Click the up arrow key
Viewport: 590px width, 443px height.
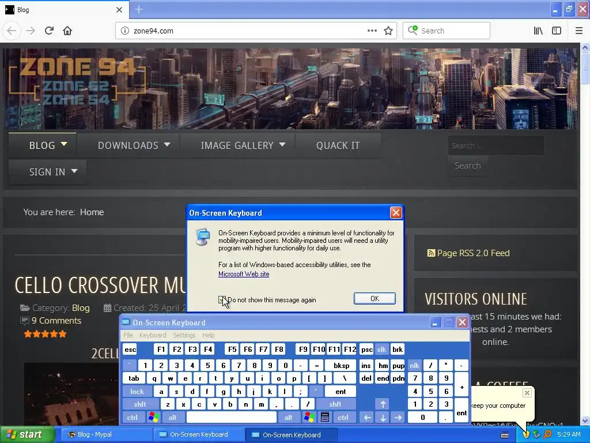point(383,404)
